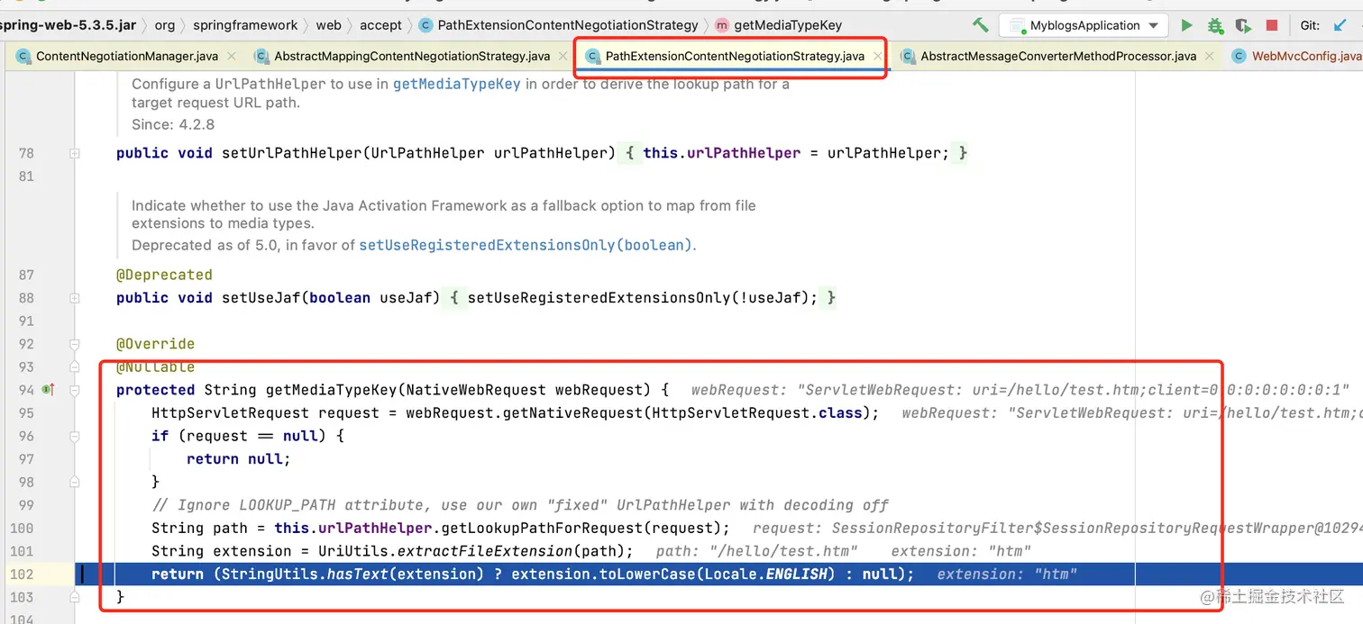Click @Deprecated annotation on line 87
Screen dimensions: 1363x624
[164, 275]
